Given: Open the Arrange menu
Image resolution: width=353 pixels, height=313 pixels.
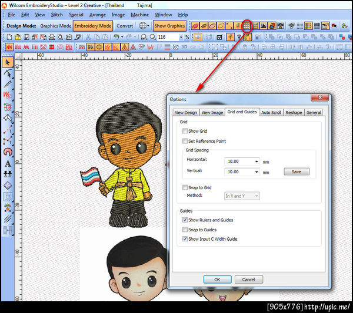Looking at the screenshot, I should (x=98, y=15).
